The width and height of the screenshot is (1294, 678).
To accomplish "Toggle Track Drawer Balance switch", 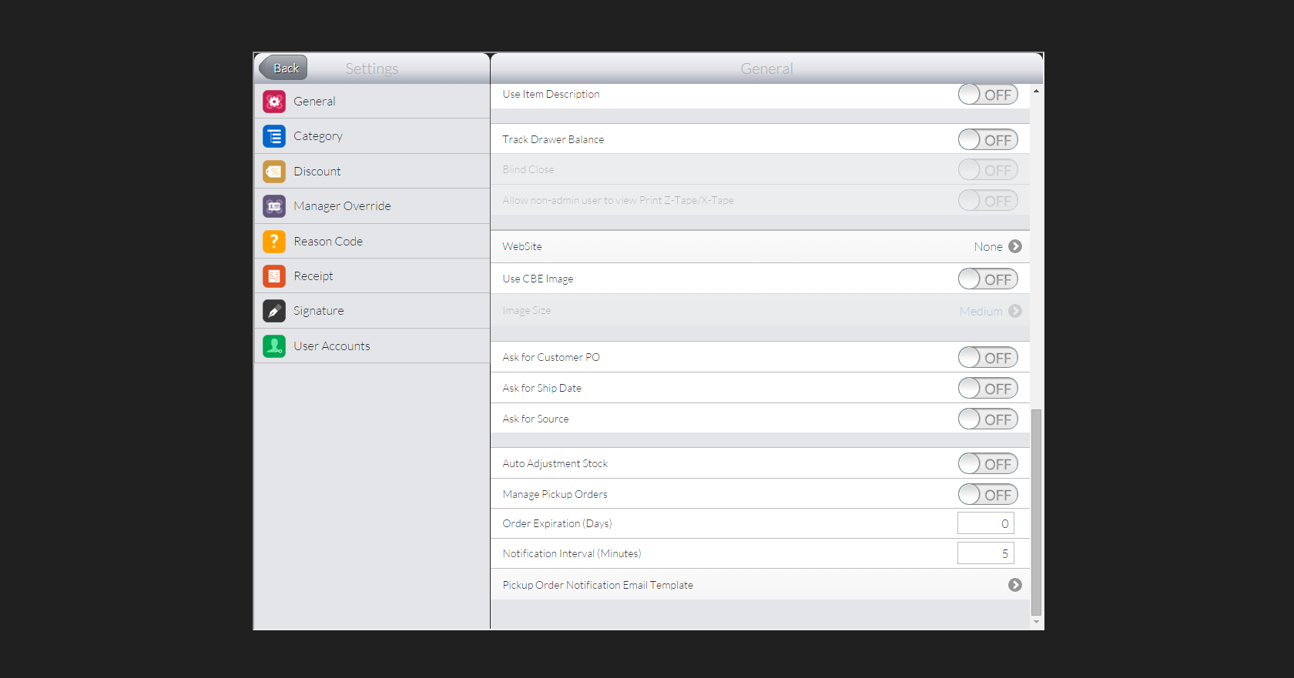I will coord(987,140).
